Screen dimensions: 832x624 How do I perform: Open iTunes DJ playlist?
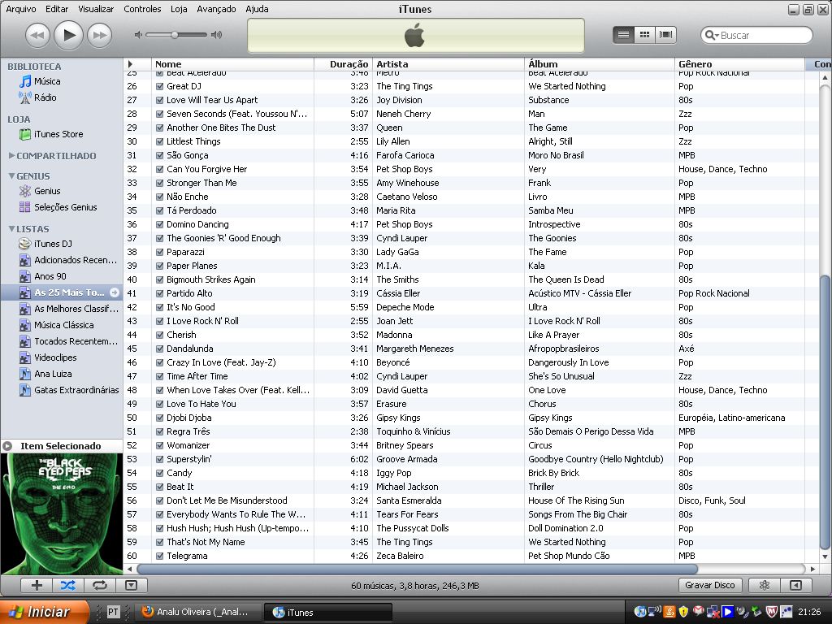(x=45, y=244)
